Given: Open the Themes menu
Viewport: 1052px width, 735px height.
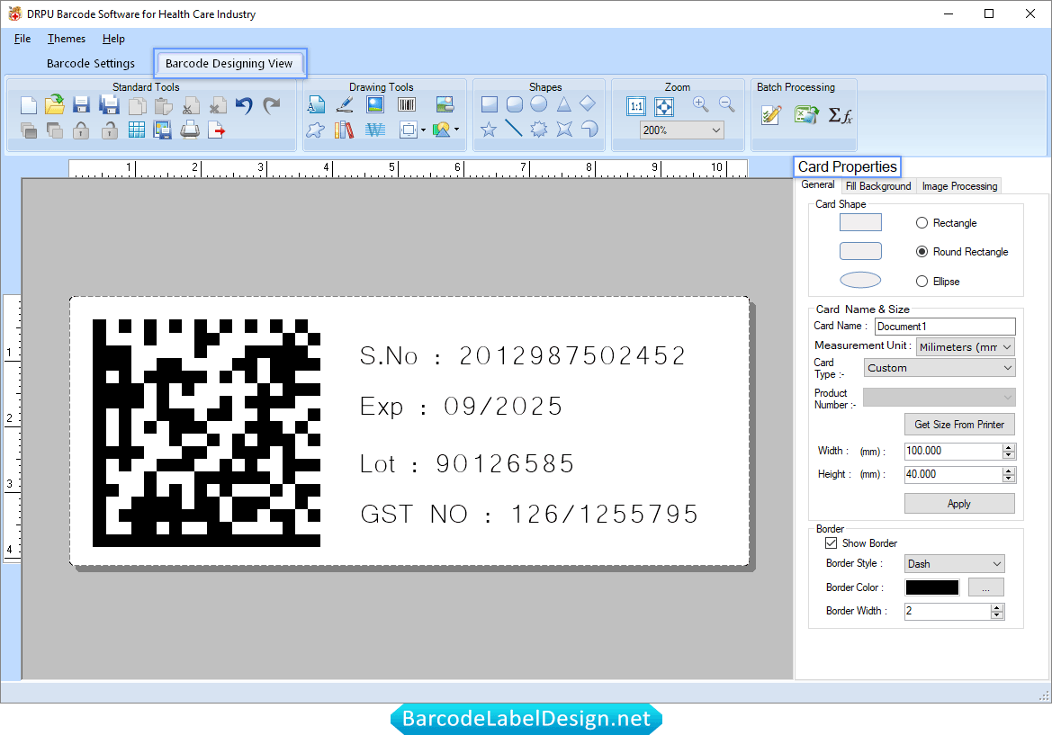Looking at the screenshot, I should [x=67, y=38].
